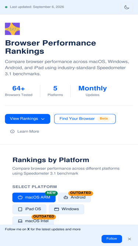Toggle dark mode with the moon icon
Screen dimensions: 138x246
pos(127,7)
